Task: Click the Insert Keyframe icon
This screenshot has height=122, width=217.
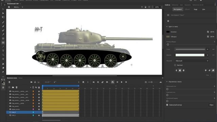Action: [83, 82]
